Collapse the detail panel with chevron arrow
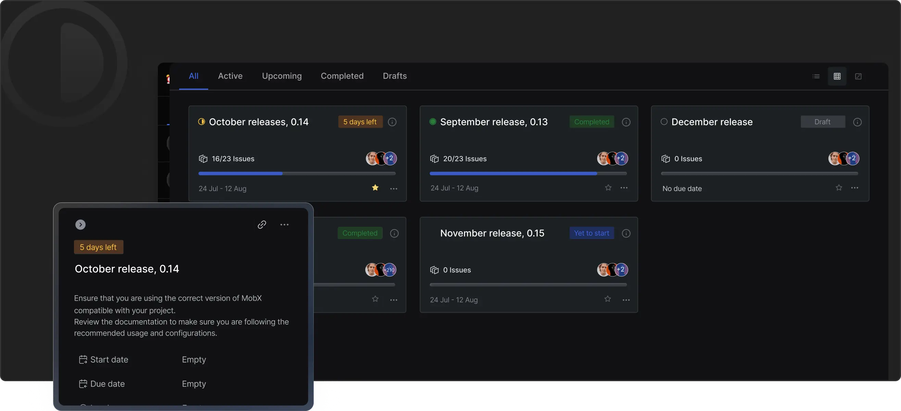Viewport: 901px width, 411px height. [x=80, y=225]
